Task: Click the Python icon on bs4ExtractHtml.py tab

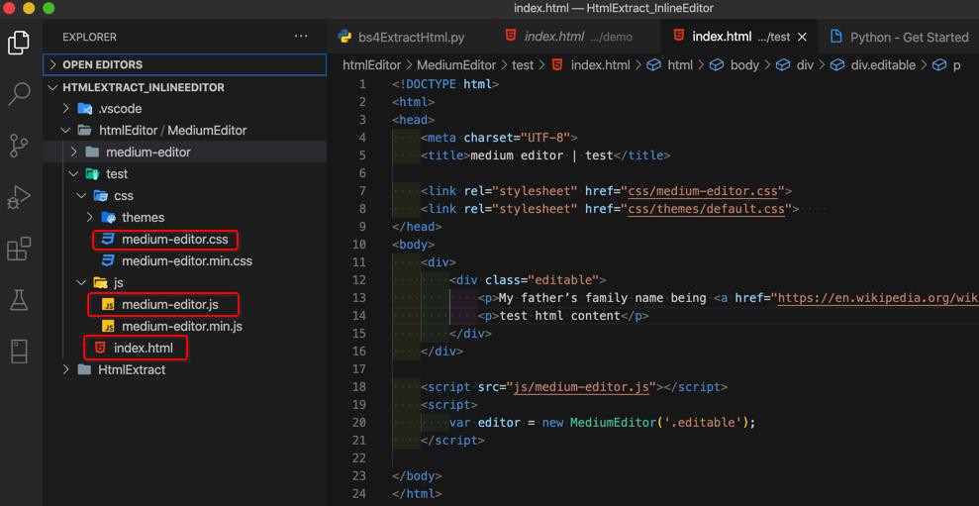Action: (344, 37)
